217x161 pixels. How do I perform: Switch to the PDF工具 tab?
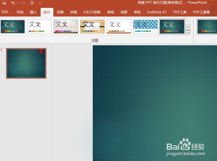(x=180, y=12)
